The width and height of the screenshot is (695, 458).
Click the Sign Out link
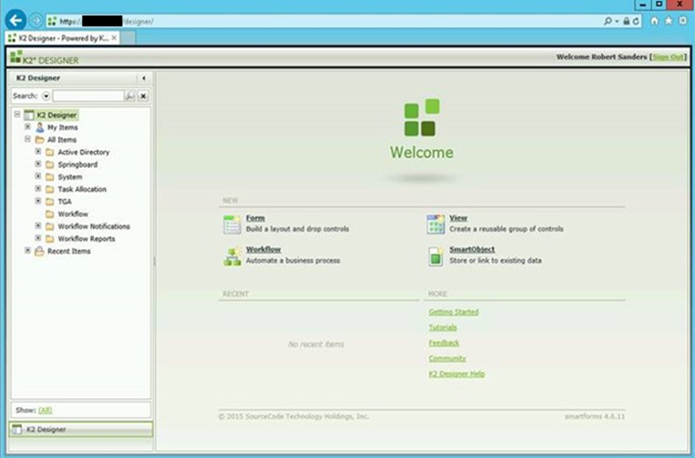pos(669,57)
